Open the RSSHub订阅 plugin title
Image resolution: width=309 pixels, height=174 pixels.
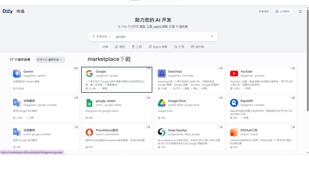(x=249, y=130)
